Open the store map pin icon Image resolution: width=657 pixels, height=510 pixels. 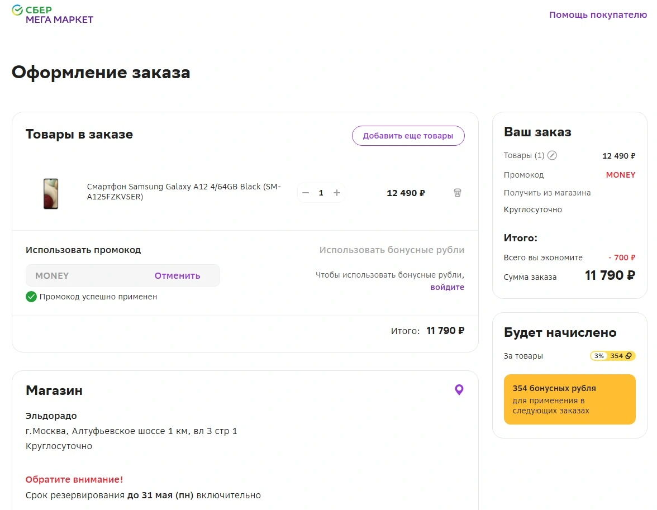tap(459, 390)
